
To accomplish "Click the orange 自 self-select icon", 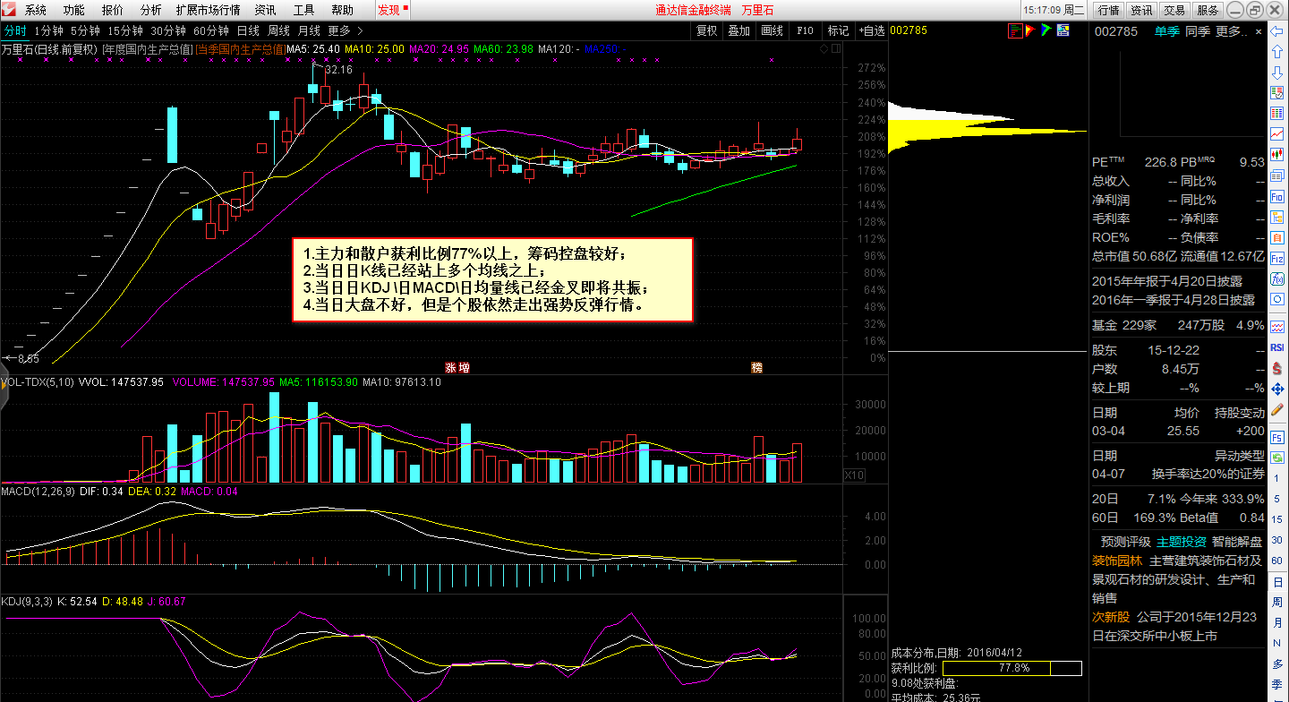I will (x=1277, y=238).
